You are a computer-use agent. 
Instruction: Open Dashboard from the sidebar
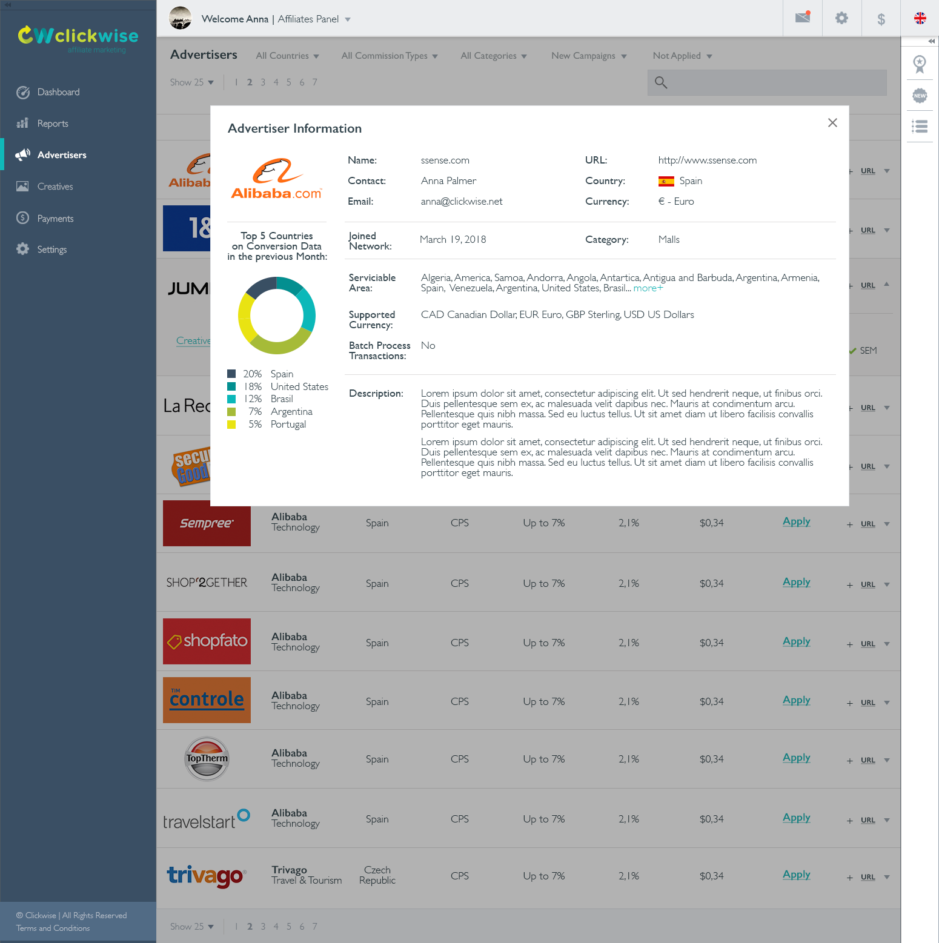click(x=58, y=92)
